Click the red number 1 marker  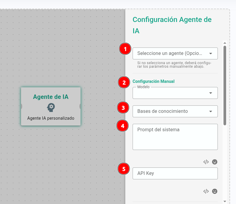pyautogui.click(x=125, y=49)
